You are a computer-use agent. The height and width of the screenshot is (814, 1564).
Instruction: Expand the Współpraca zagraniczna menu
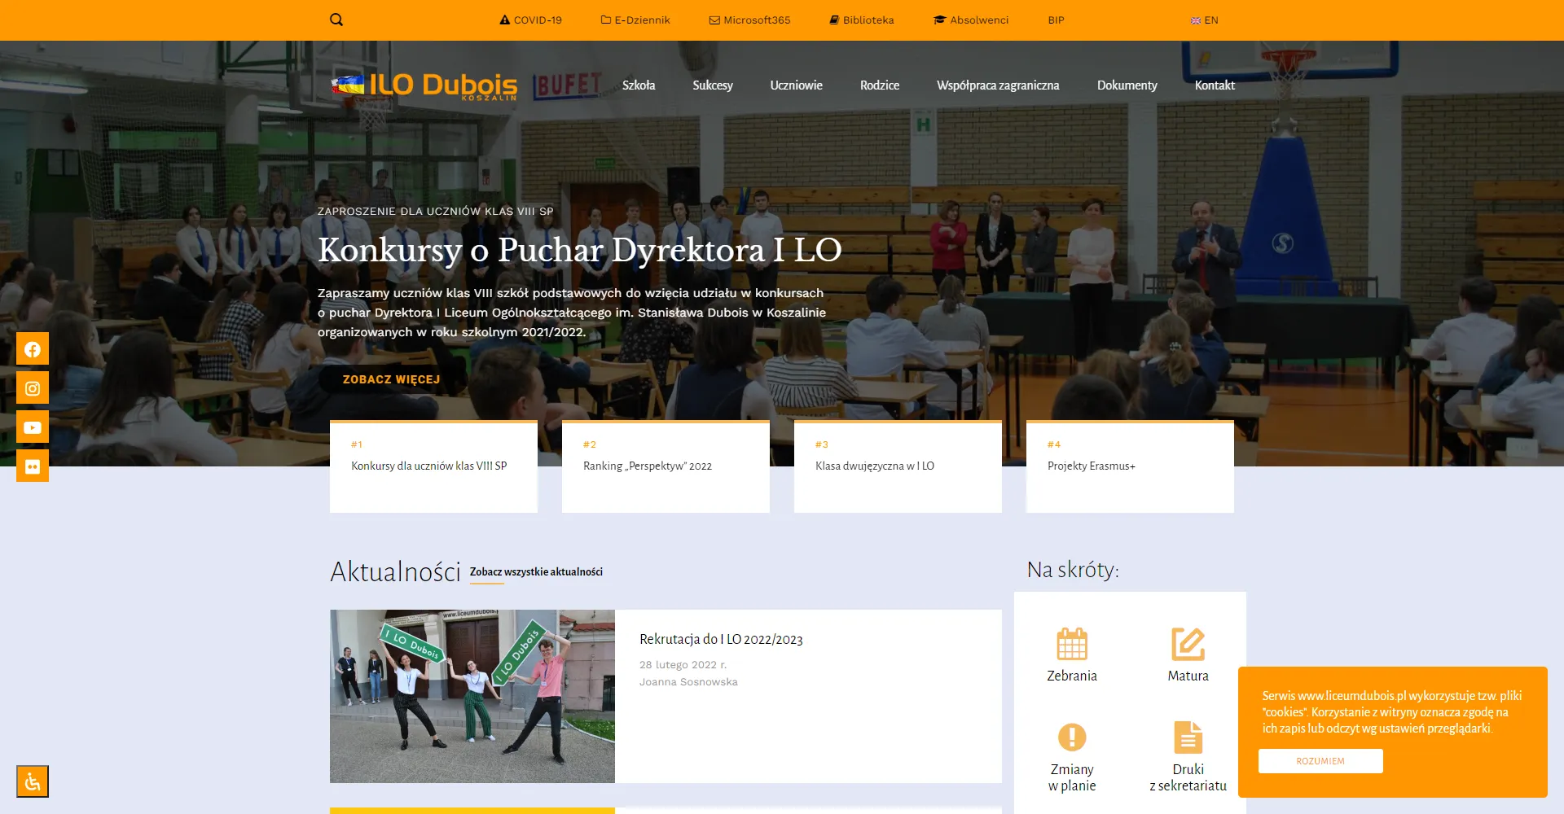(x=998, y=85)
